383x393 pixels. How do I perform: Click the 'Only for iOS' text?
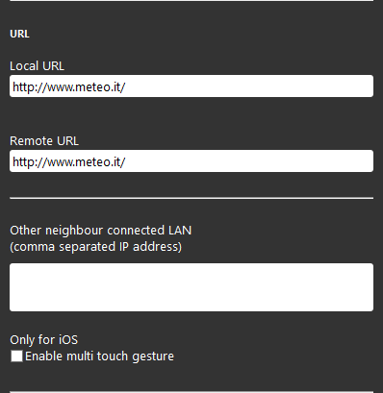[44, 340]
